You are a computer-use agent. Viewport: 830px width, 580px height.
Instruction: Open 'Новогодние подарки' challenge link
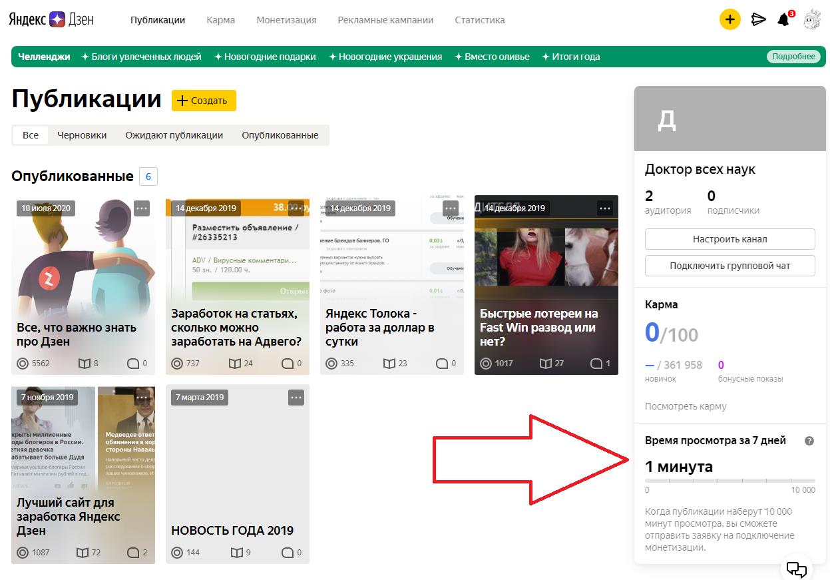point(265,57)
